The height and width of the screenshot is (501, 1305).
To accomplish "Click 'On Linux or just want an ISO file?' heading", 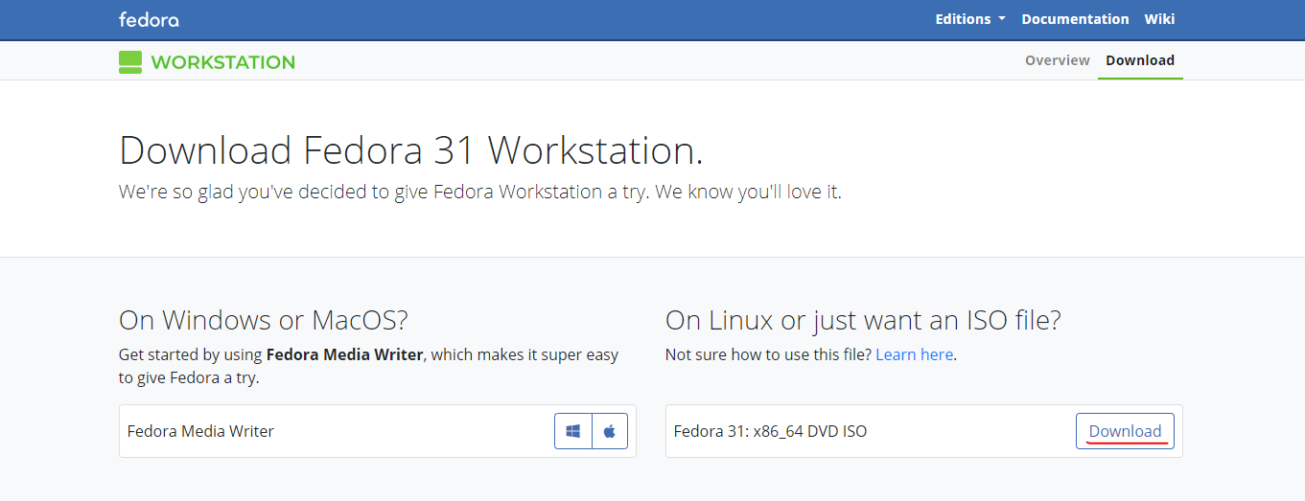I will [863, 320].
